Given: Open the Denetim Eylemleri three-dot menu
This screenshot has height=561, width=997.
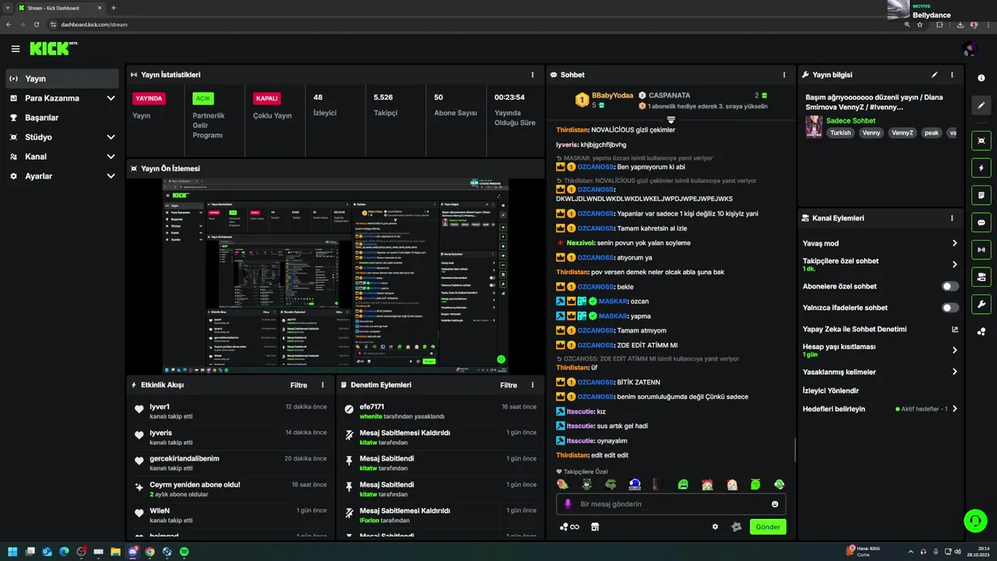Looking at the screenshot, I should pyautogui.click(x=533, y=385).
